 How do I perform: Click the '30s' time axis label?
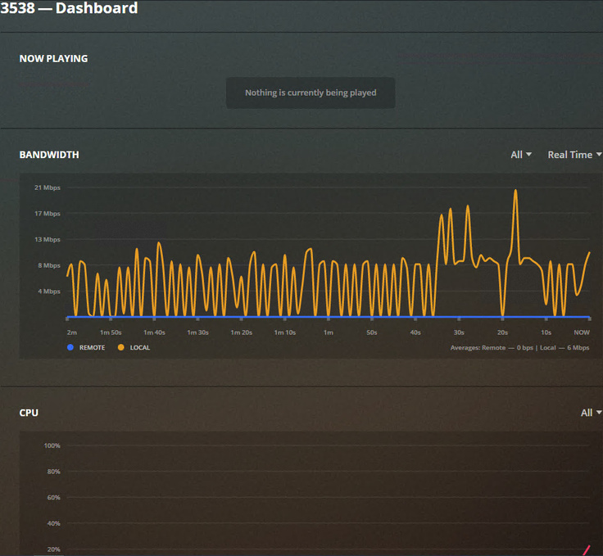[x=459, y=332]
